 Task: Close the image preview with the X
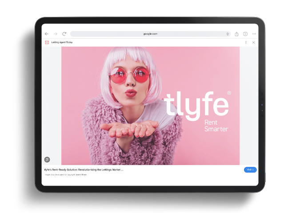point(253,43)
